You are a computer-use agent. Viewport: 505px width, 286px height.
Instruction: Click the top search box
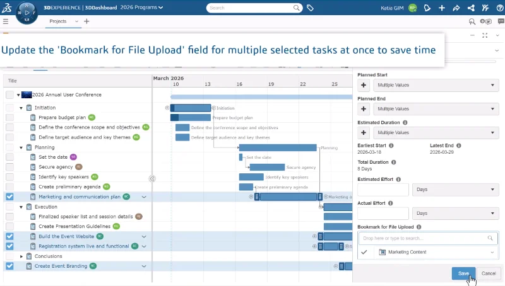click(x=254, y=8)
